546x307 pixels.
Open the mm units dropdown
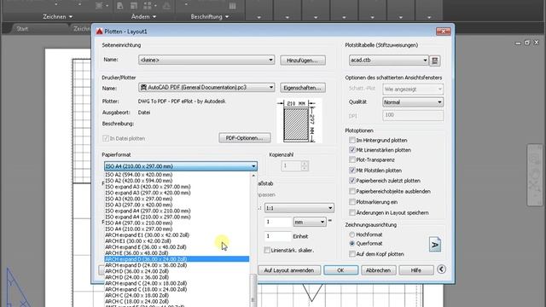(x=310, y=222)
